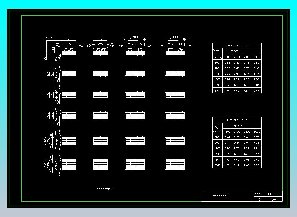Click cell 3.13 in lower table
The image size is (297, 217).
(x=256, y=165)
